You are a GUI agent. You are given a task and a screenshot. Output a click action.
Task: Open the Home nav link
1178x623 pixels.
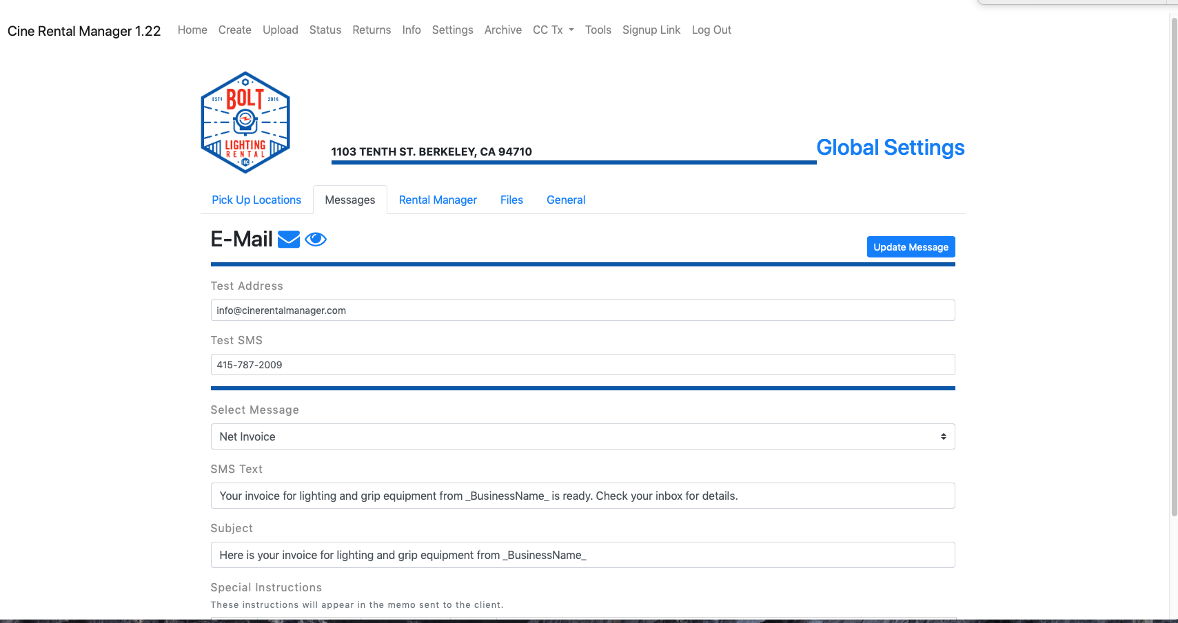[192, 30]
